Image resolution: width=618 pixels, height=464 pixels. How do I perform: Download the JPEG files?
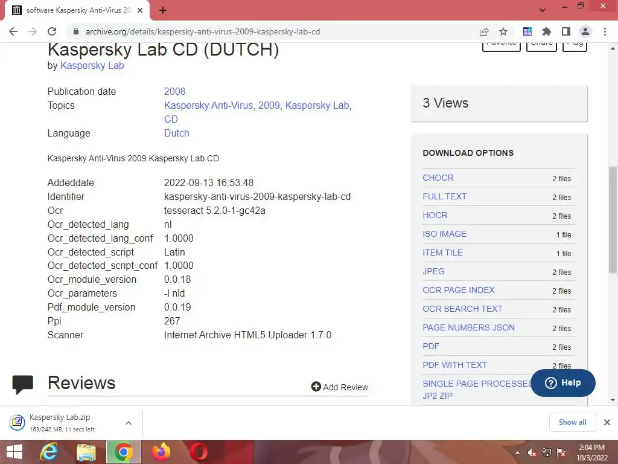[433, 271]
